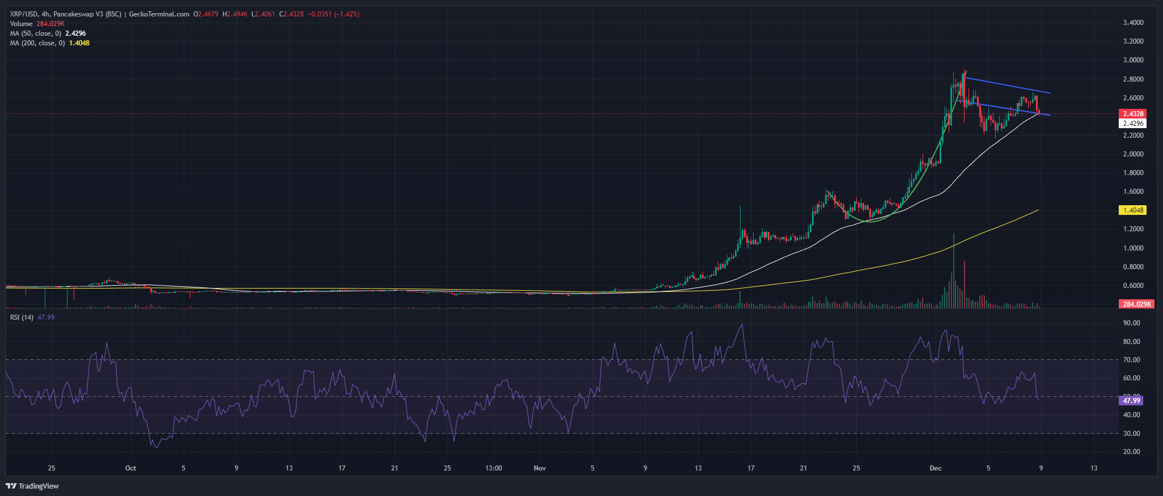The image size is (1163, 496).
Task: Click the volume label 284.029K
Action: 1136,304
